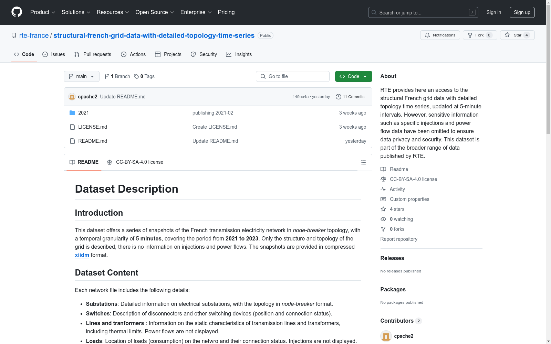Click the Readme link in About sidebar
The height and width of the screenshot is (344, 551).
[x=394, y=169]
